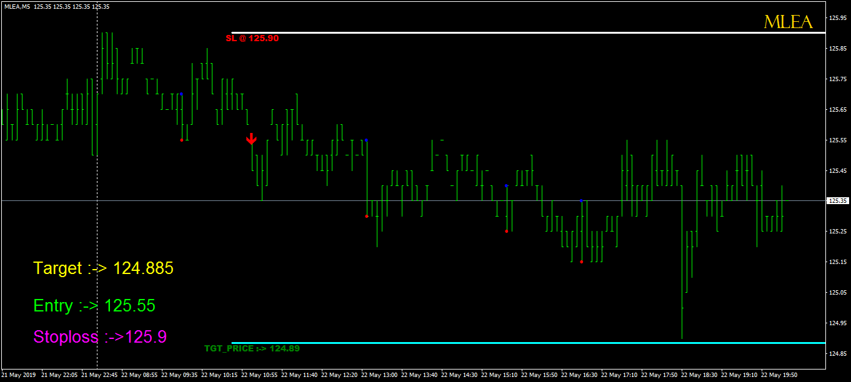Screen dimensions: 851x382
Task: Click the 'SL @ 125.90' label
Action: click(x=252, y=38)
